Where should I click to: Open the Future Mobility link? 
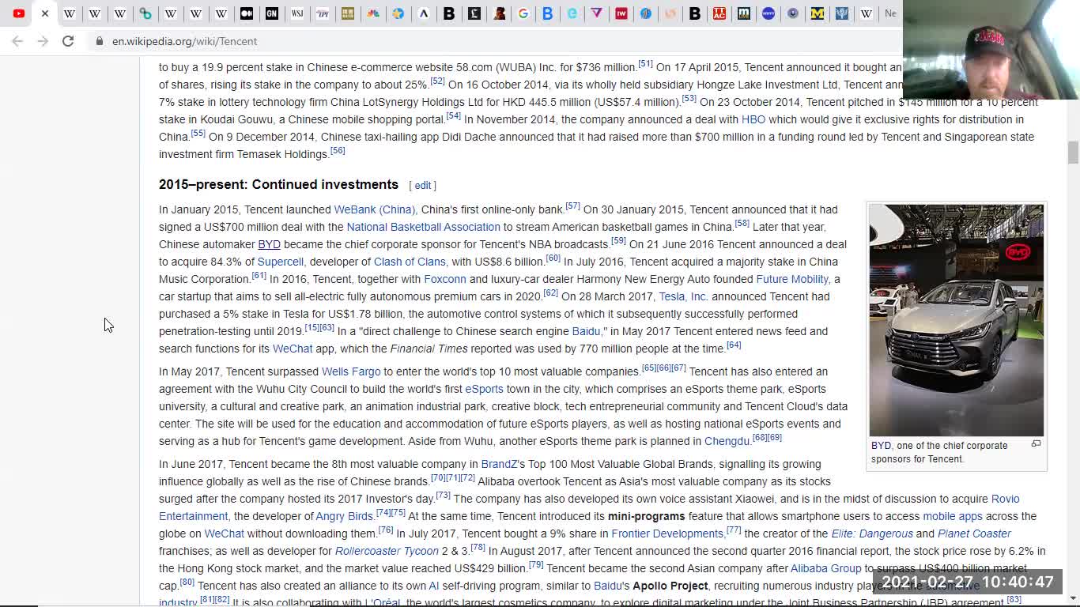[792, 279]
